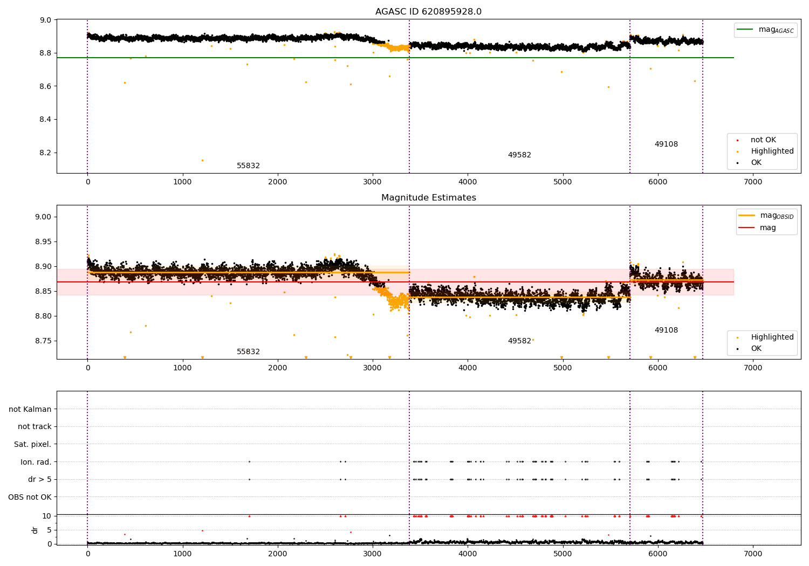This screenshot has height=566, width=809.
Task: Click the 49108 obsid label in the top panel
Action: pos(666,144)
